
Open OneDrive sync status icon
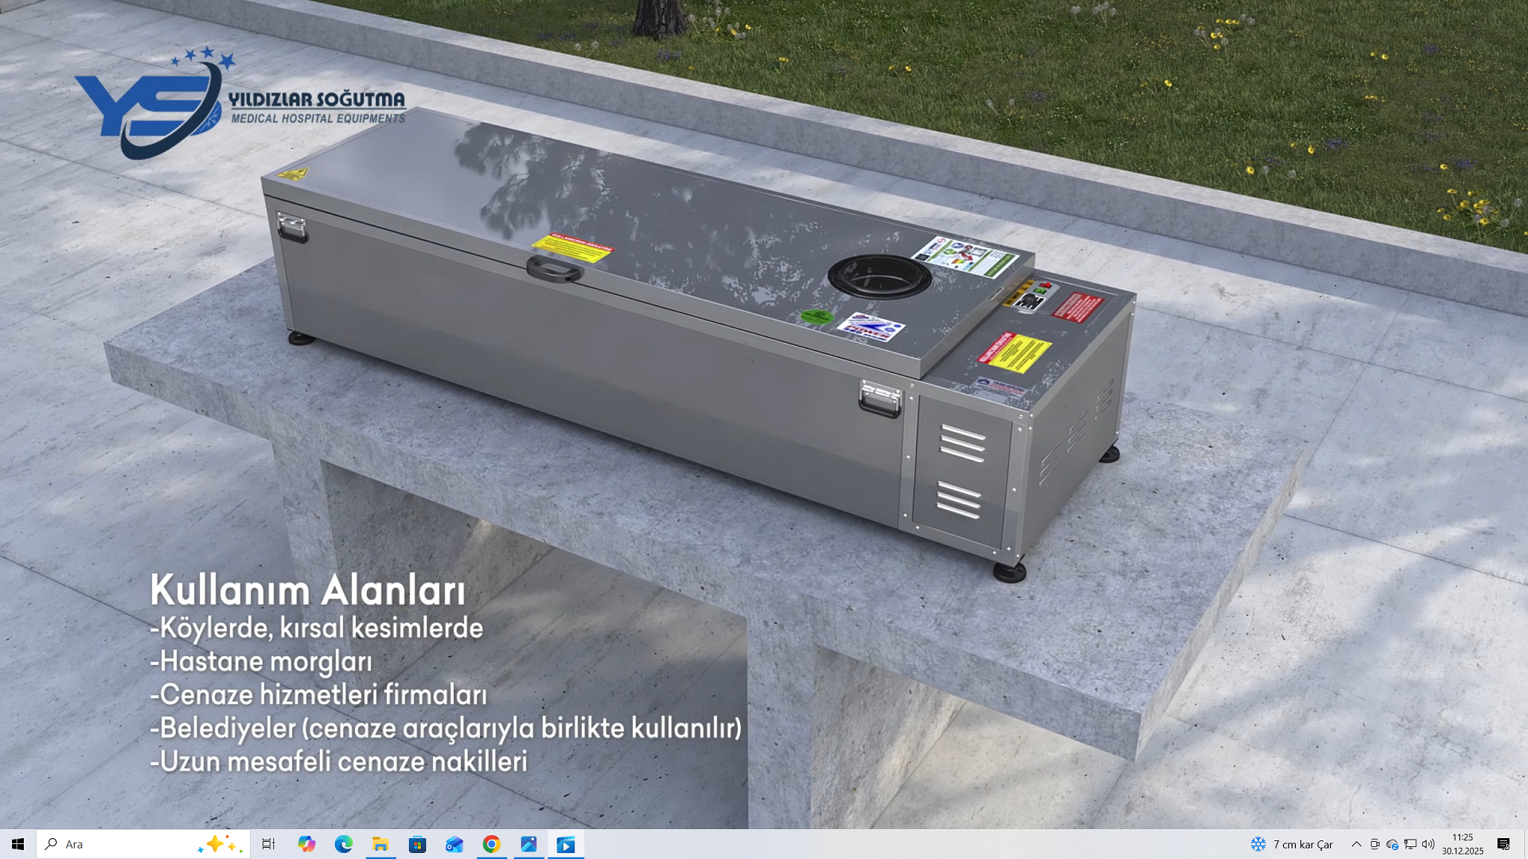coord(1392,844)
